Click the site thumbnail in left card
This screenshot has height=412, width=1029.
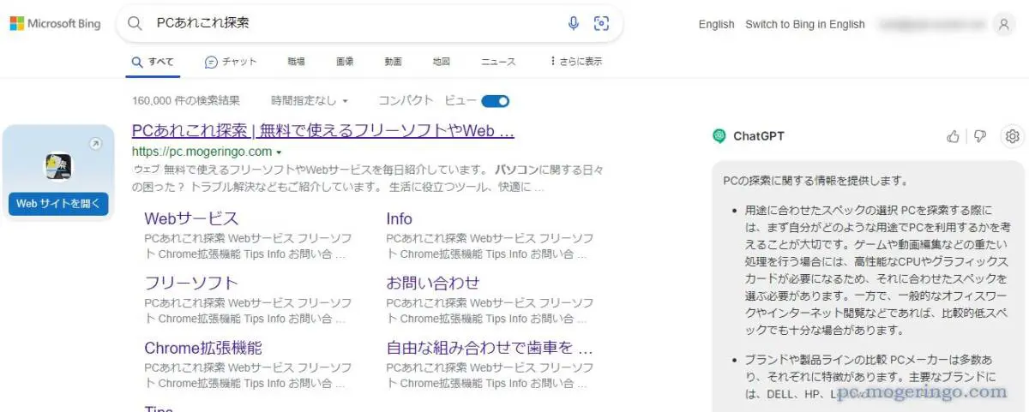pyautogui.click(x=58, y=167)
